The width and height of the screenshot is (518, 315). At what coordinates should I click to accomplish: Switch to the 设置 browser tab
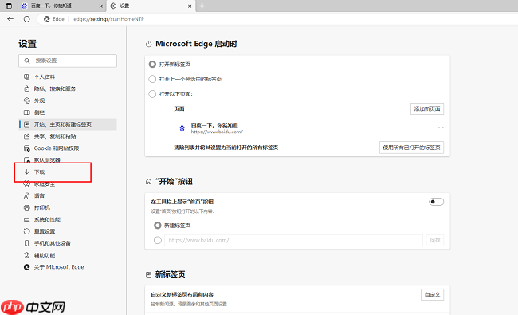[151, 6]
